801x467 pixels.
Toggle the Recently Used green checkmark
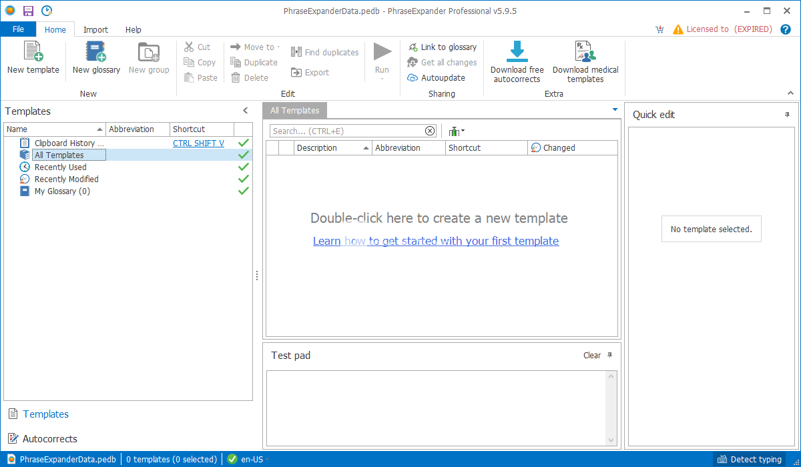click(244, 167)
